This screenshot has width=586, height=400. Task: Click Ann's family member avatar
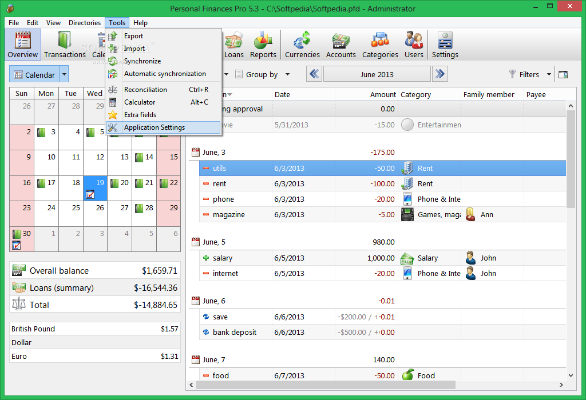(470, 214)
